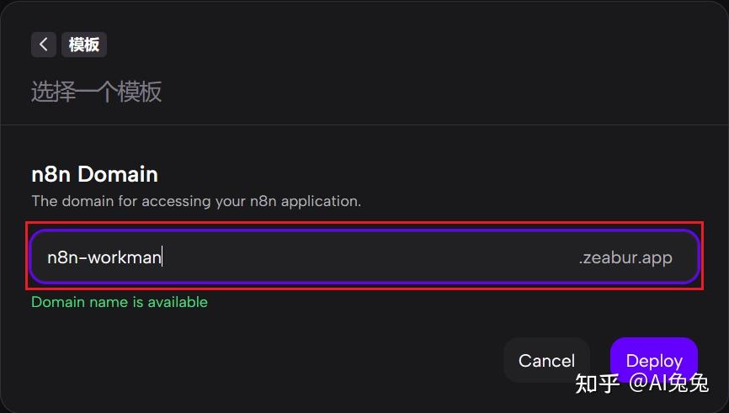Click the word Domain in the heading
This screenshot has height=413, width=729.
coord(118,174)
